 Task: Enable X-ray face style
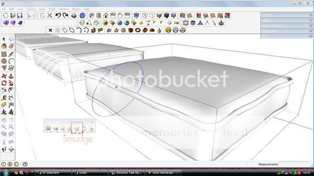(x=137, y=15)
